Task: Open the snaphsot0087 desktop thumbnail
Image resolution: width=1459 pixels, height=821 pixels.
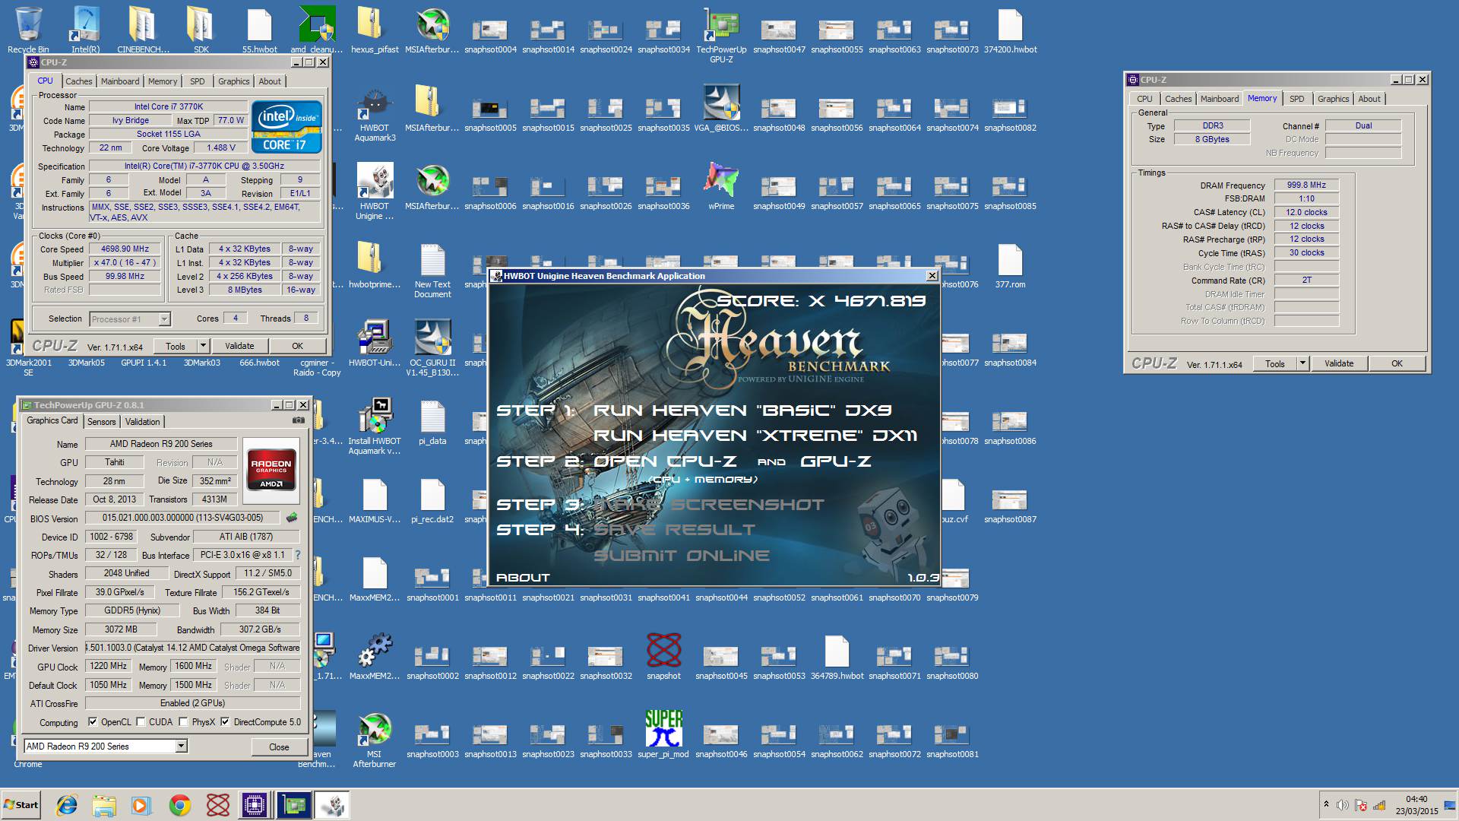Action: [1010, 505]
